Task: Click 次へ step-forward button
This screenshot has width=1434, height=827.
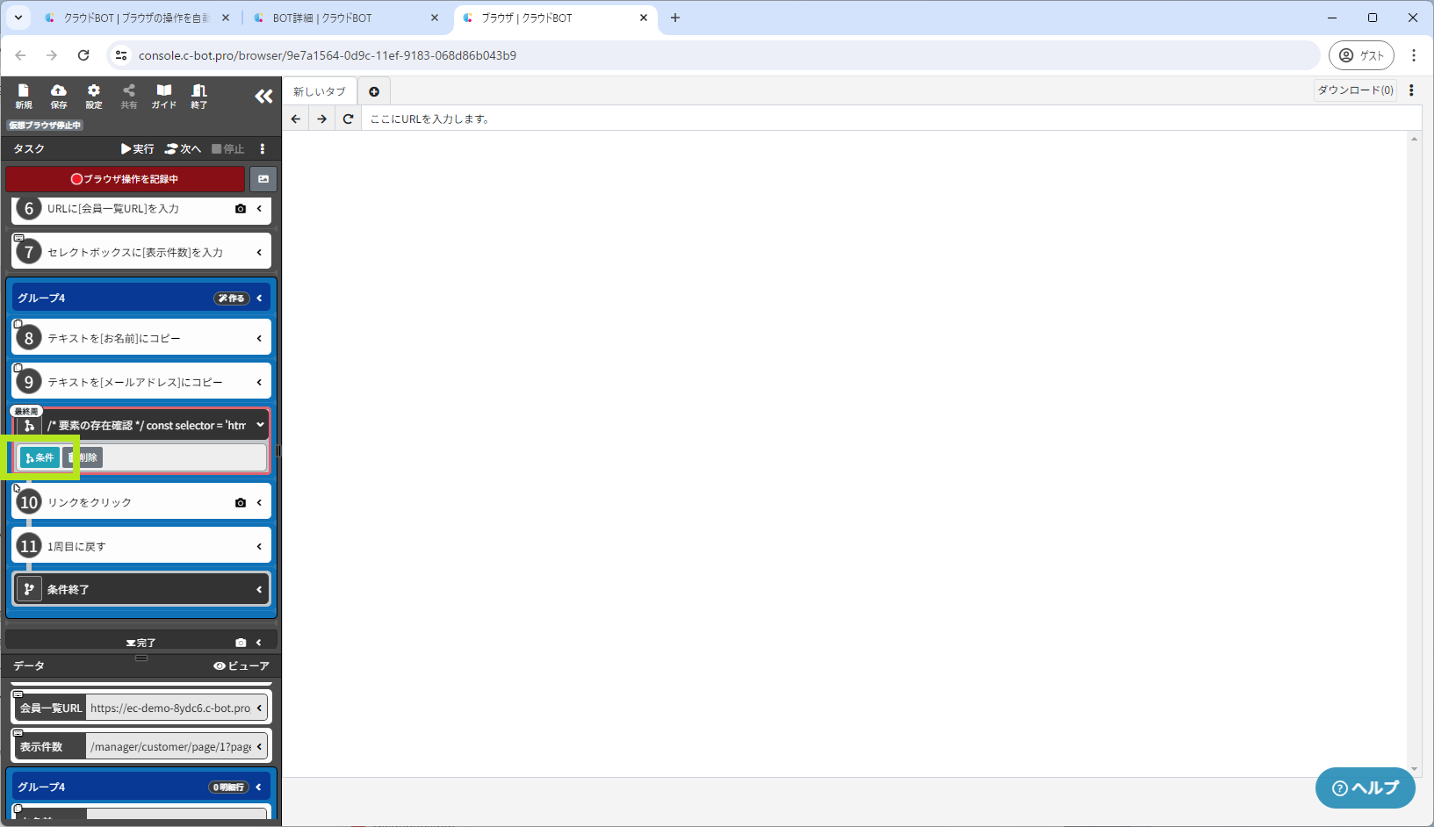Action: [x=183, y=149]
